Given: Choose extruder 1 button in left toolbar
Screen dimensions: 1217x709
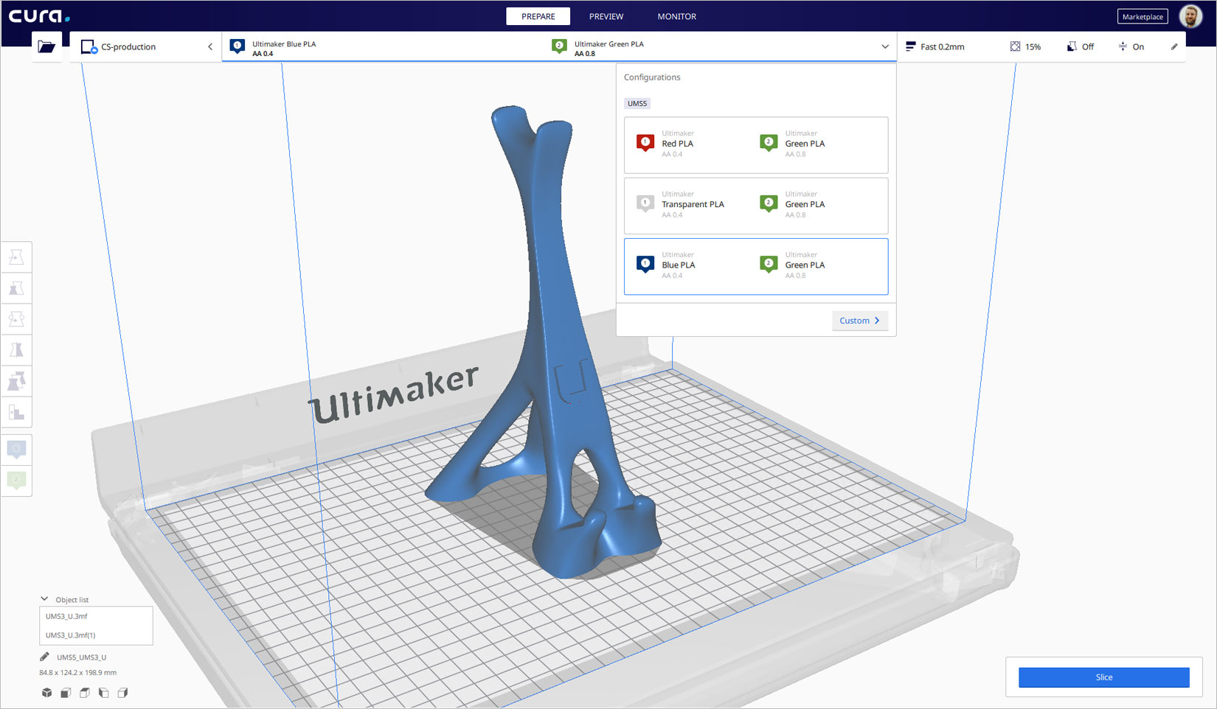Looking at the screenshot, I should click(16, 449).
